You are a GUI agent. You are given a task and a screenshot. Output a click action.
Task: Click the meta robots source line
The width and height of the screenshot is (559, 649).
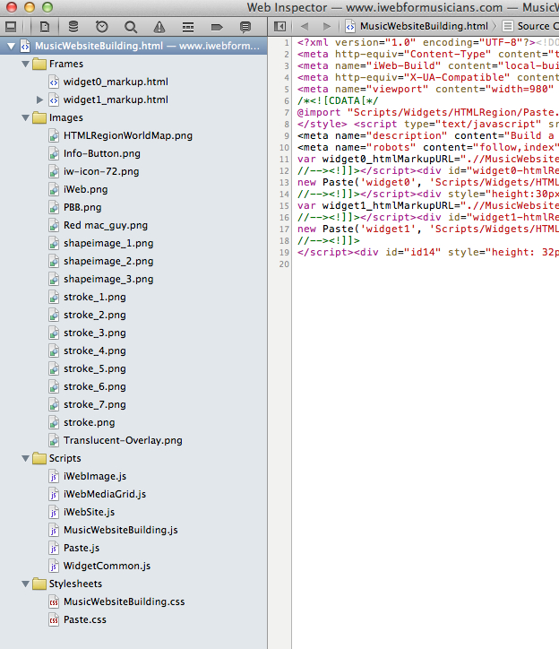pos(428,147)
